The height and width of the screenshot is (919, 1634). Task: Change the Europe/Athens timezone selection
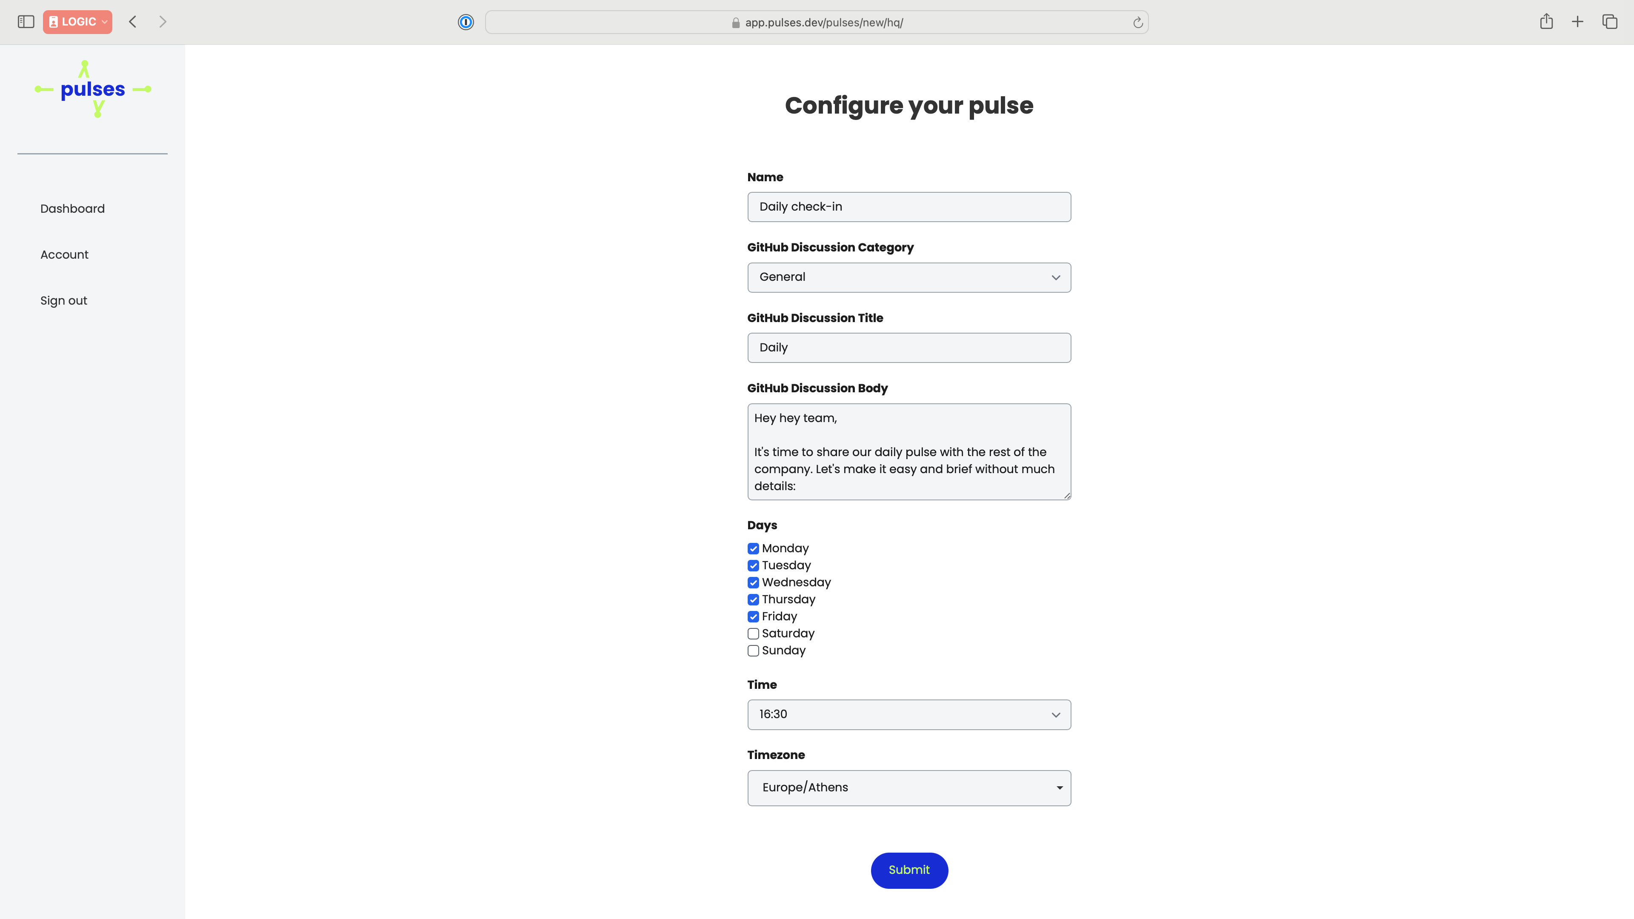click(908, 787)
